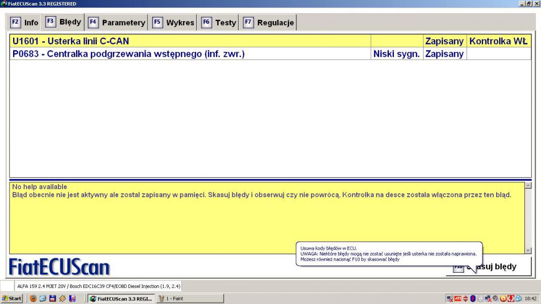Image resolution: width=541 pixels, height=304 pixels.
Task: Click blue 'e' quick launch icon
Action: coord(43,298)
